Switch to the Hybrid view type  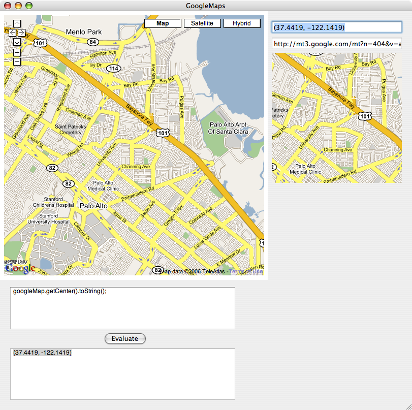coord(242,23)
